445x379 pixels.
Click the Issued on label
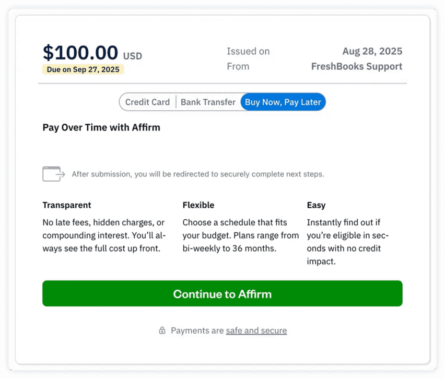click(248, 51)
